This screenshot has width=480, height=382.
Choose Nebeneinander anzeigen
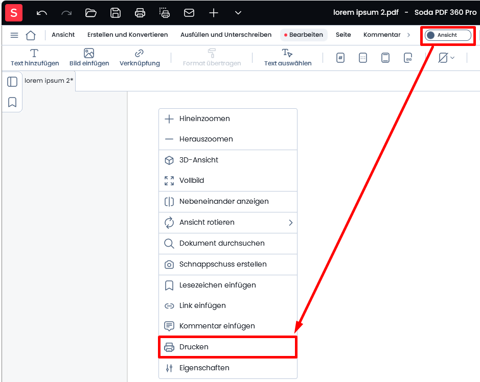228,202
